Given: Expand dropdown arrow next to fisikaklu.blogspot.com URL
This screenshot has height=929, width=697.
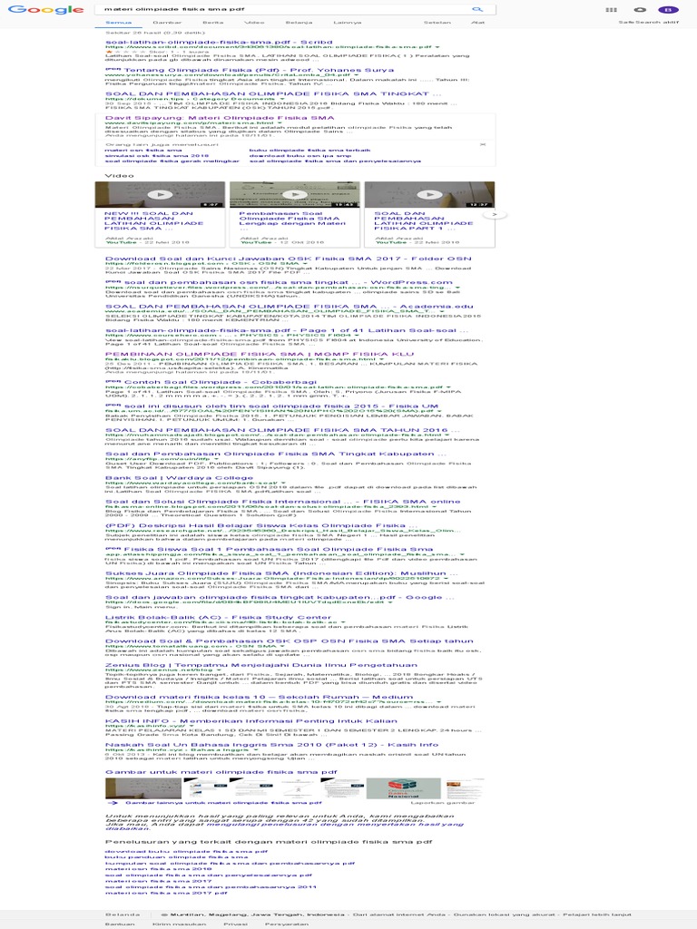Looking at the screenshot, I should click(382, 359).
